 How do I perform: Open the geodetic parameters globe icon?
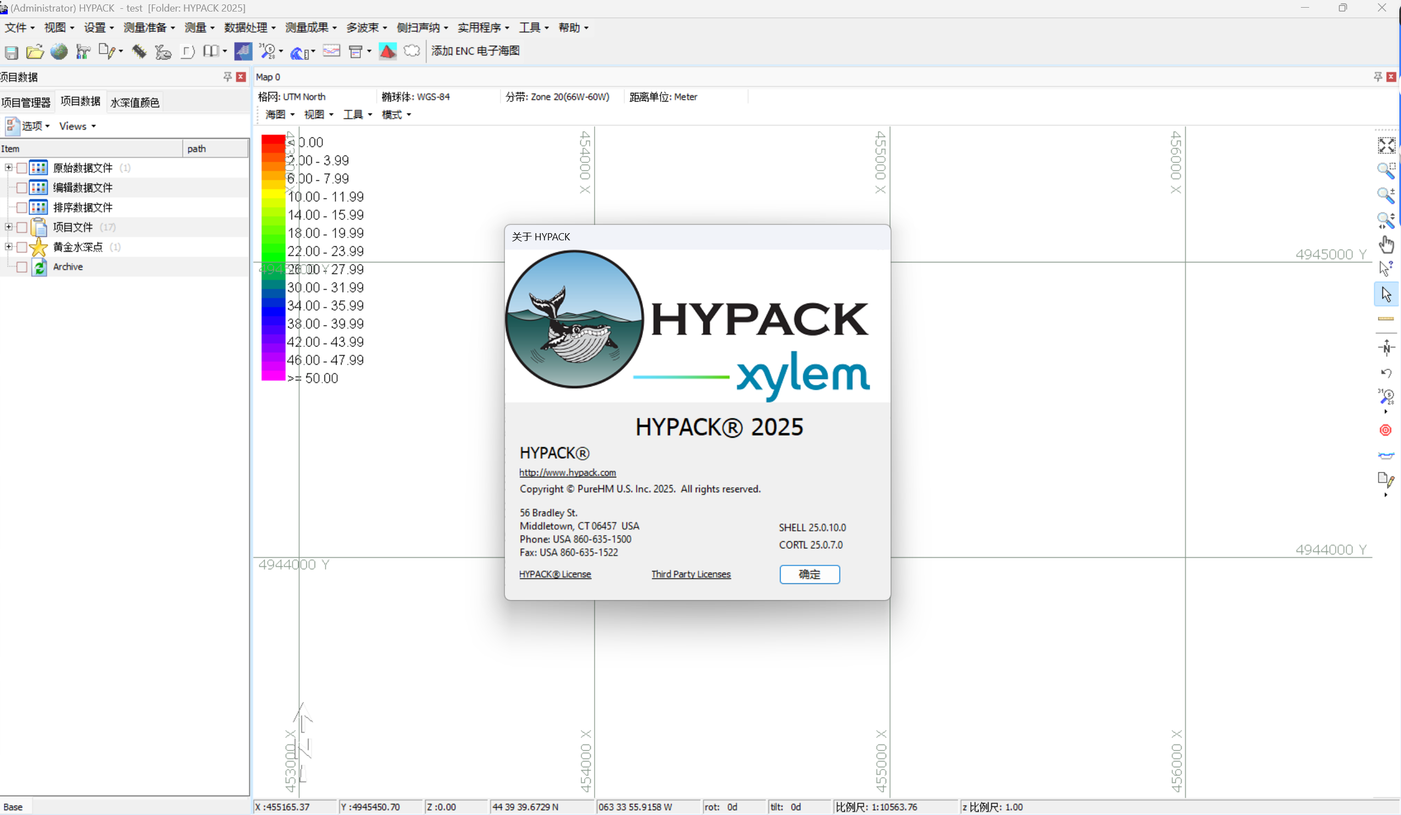[58, 51]
